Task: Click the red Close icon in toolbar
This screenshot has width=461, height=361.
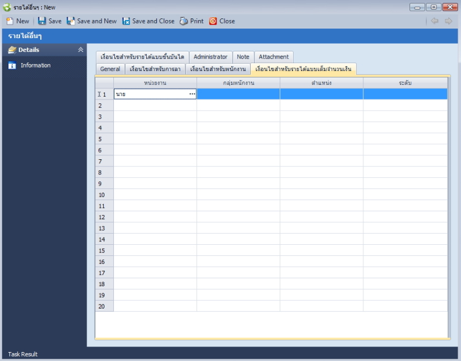Action: tap(213, 21)
